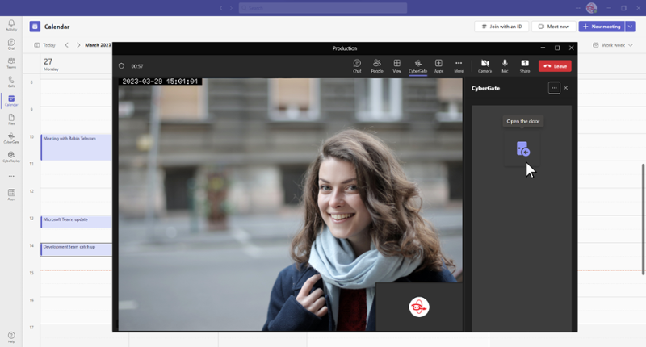
Task: Click the self-view avatar thumbnail
Action: coord(419,307)
